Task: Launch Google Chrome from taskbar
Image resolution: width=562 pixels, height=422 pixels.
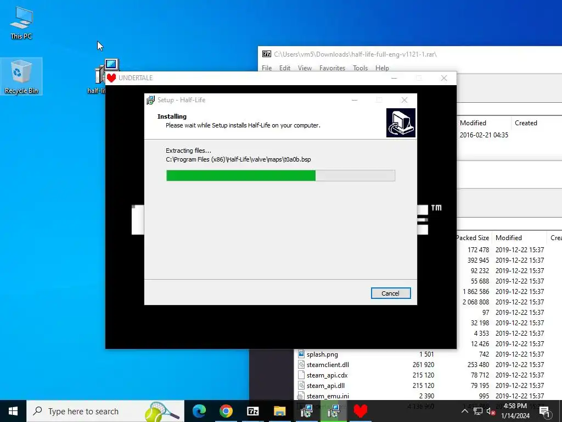Action: tap(226, 411)
